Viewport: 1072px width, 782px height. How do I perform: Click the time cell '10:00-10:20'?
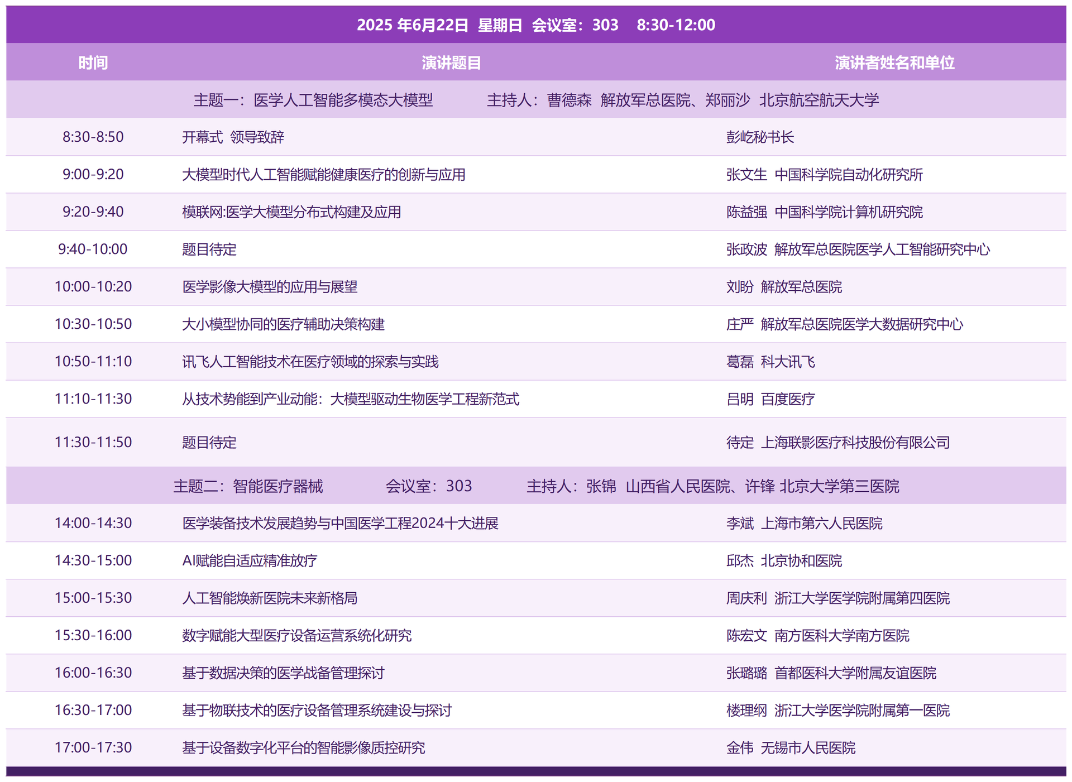tap(93, 287)
